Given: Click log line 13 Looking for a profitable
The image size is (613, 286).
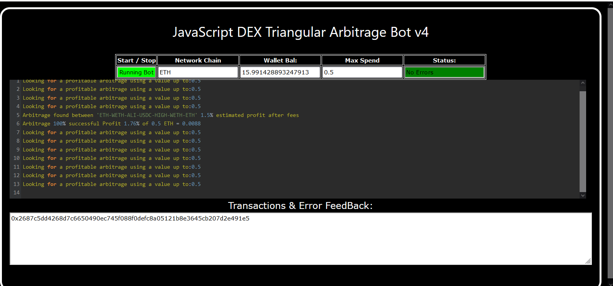Looking at the screenshot, I should [112, 184].
